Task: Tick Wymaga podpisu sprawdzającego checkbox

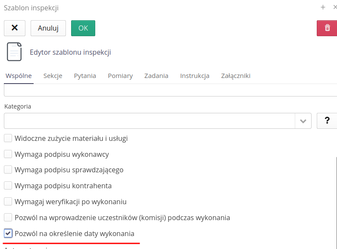Action: [x=8, y=170]
